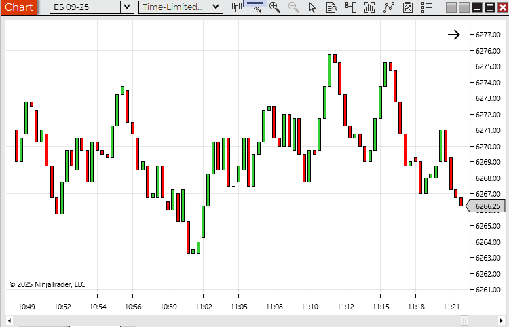Click the 6266.25 current price marker
The height and width of the screenshot is (327, 509).
(486, 206)
